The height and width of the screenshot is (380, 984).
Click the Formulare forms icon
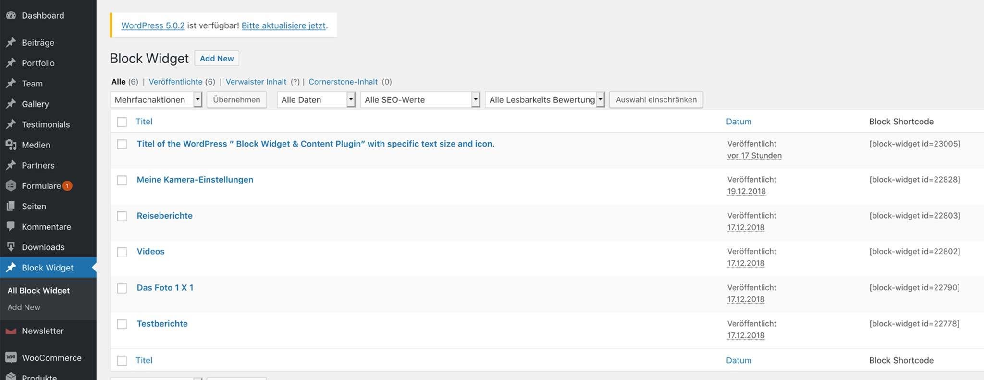coord(11,185)
